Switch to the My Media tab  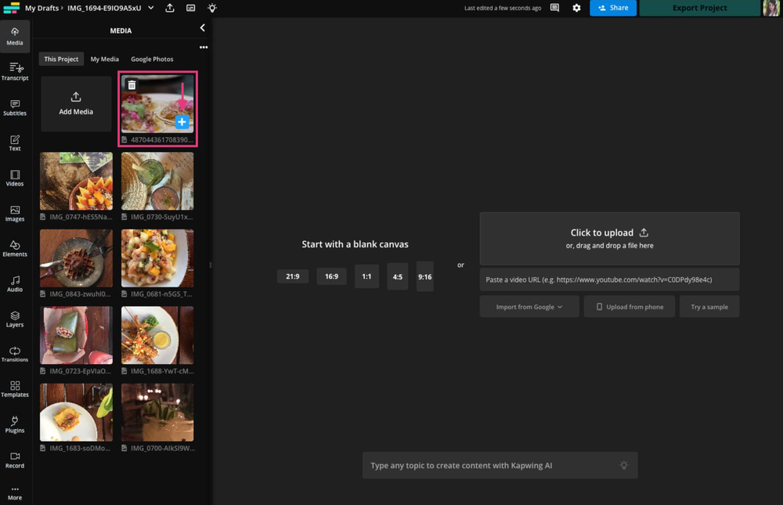click(x=104, y=59)
